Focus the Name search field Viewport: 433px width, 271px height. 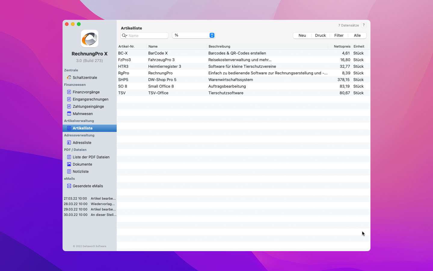147,36
